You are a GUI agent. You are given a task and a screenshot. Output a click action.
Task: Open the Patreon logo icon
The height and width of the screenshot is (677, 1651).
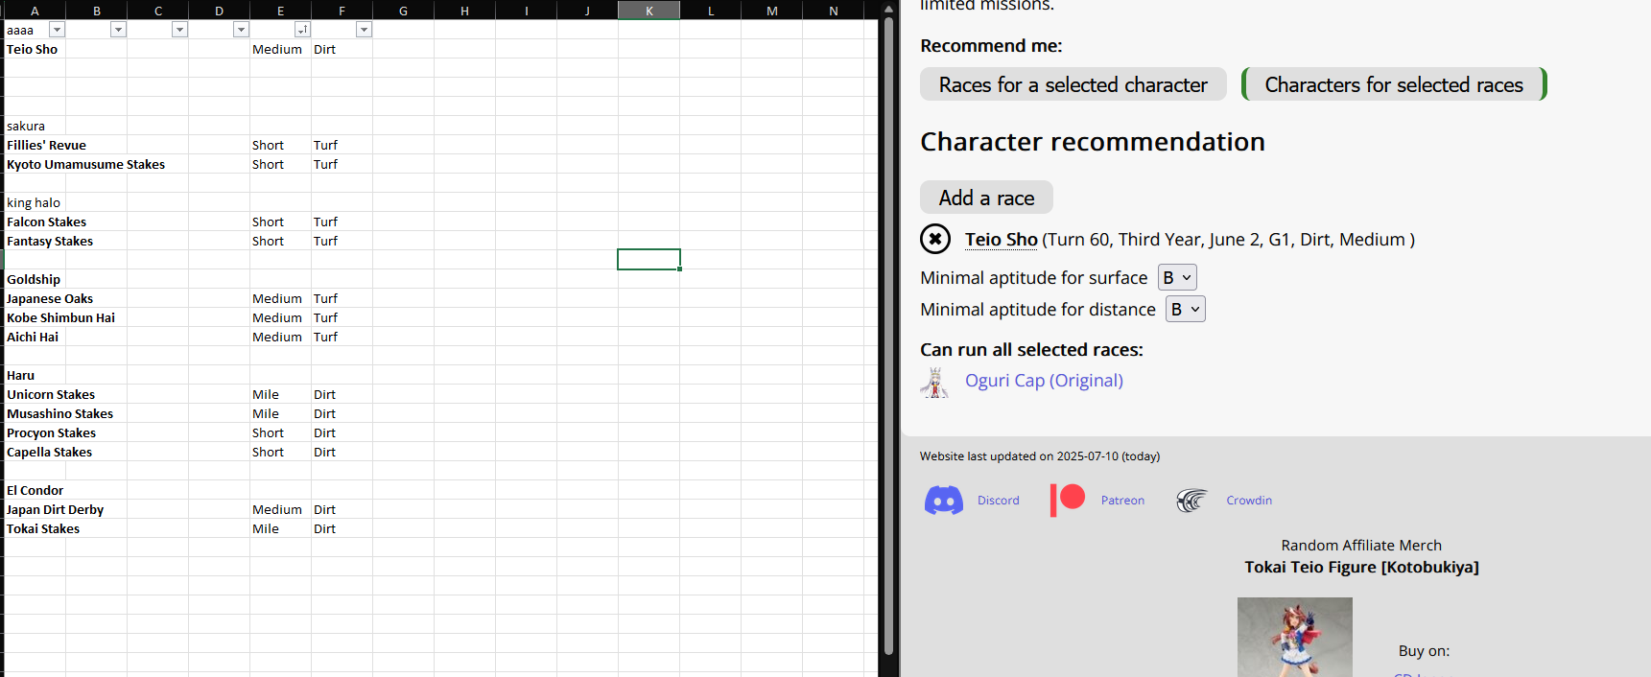(1068, 501)
